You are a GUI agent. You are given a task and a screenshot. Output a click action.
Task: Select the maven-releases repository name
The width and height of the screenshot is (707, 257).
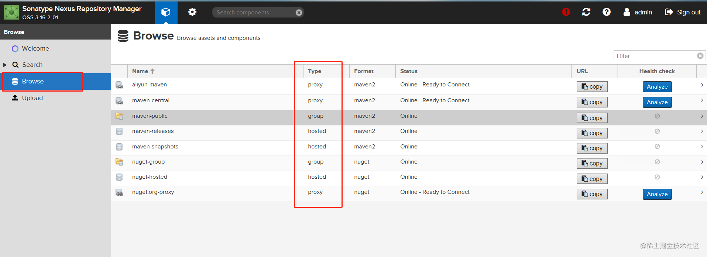click(153, 131)
